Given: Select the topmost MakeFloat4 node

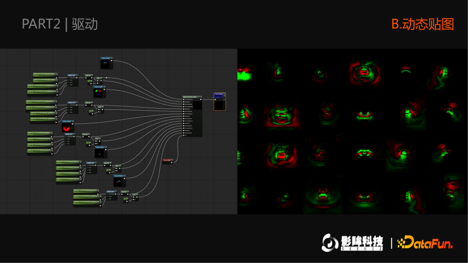Looking at the screenshot, I should tap(72, 75).
